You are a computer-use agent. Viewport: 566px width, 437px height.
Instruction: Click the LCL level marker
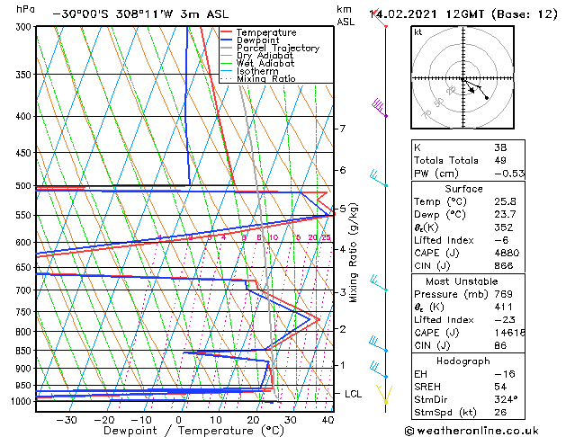[x=354, y=394]
